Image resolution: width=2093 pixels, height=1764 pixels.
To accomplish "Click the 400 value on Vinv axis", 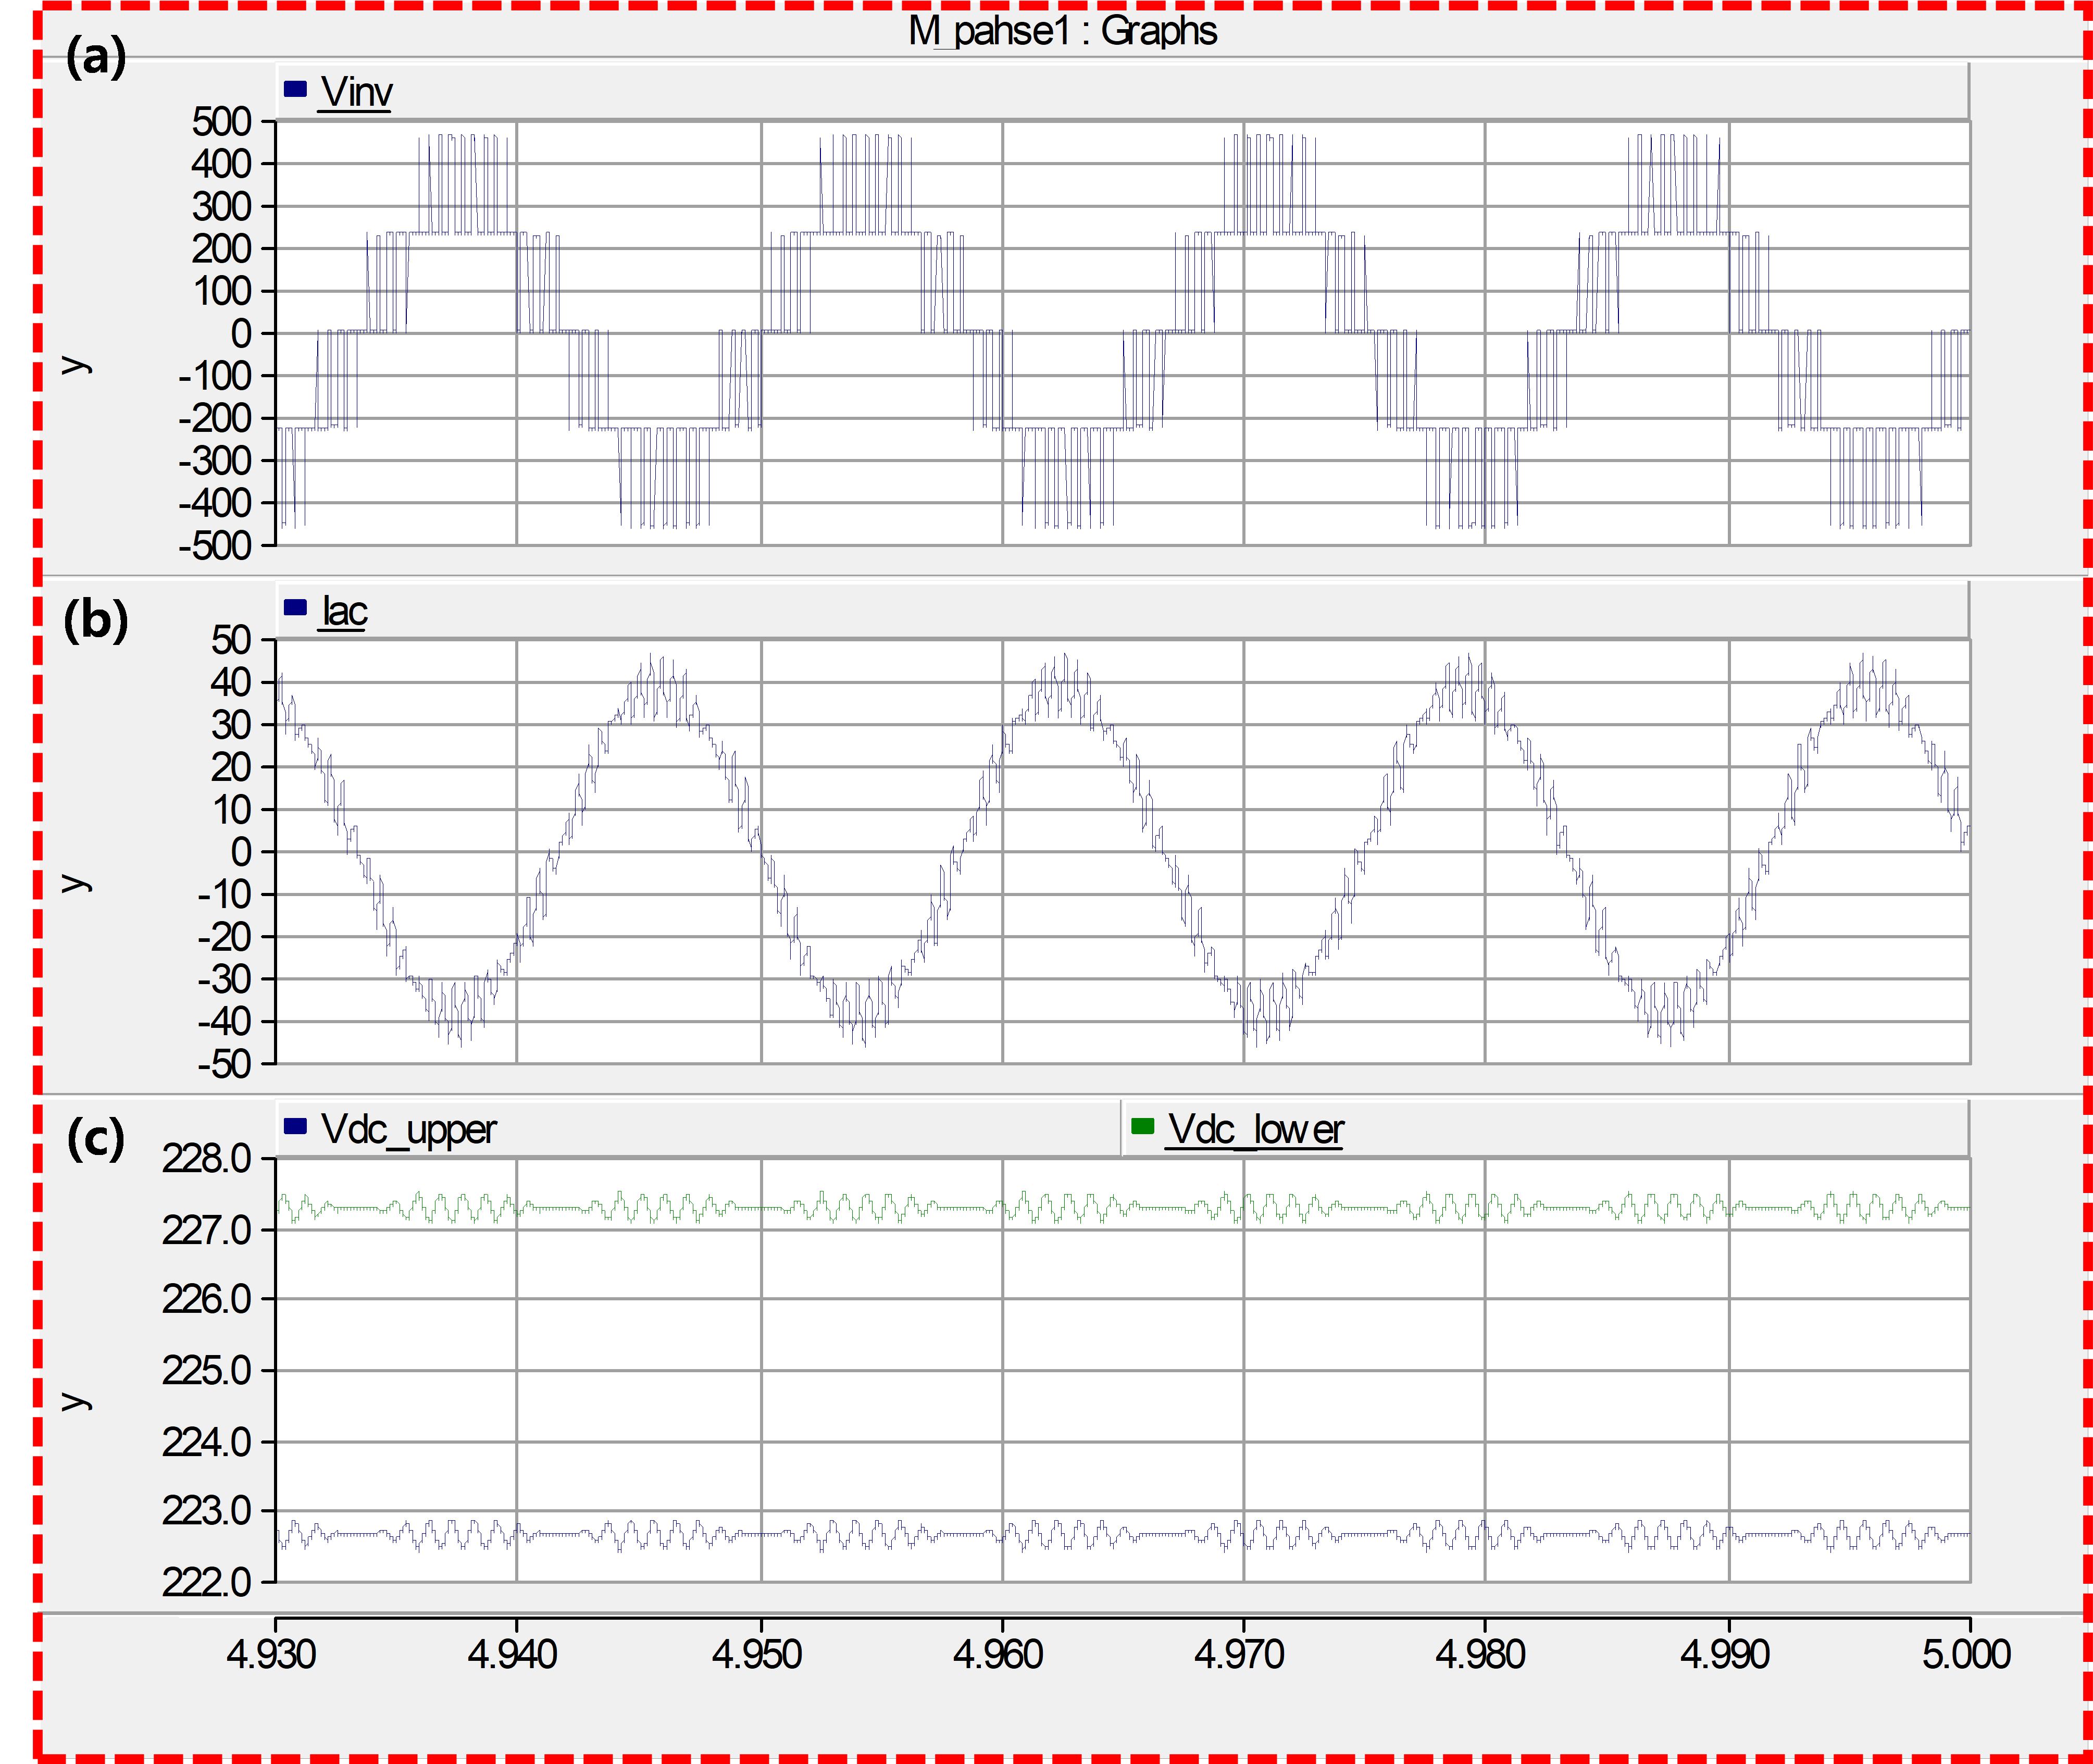I will click(221, 164).
